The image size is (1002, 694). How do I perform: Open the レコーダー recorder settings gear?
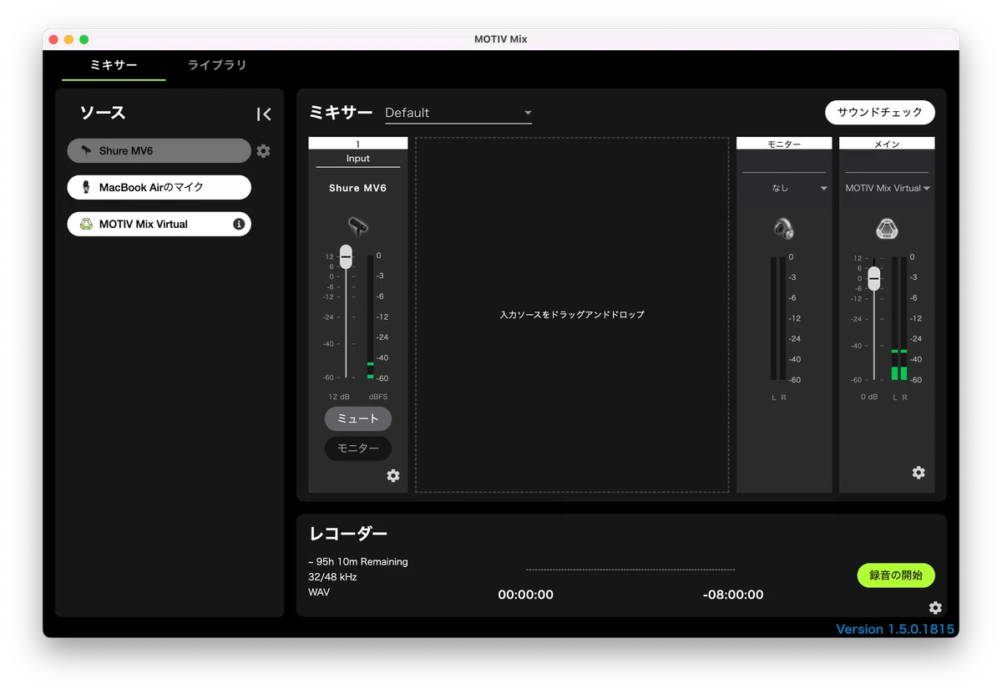[935, 607]
